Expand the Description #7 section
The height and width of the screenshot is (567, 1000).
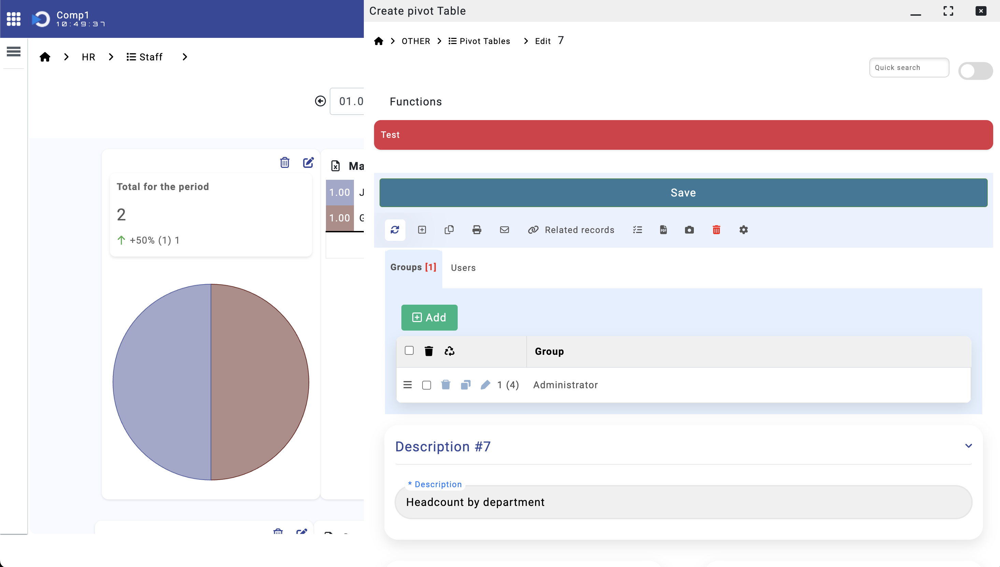[x=968, y=446]
